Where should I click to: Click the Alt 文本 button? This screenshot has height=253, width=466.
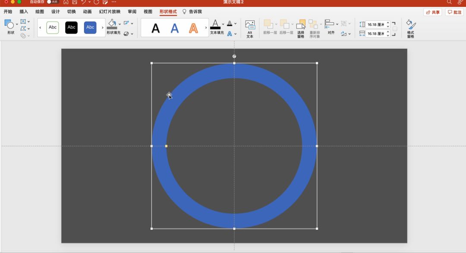(250, 29)
